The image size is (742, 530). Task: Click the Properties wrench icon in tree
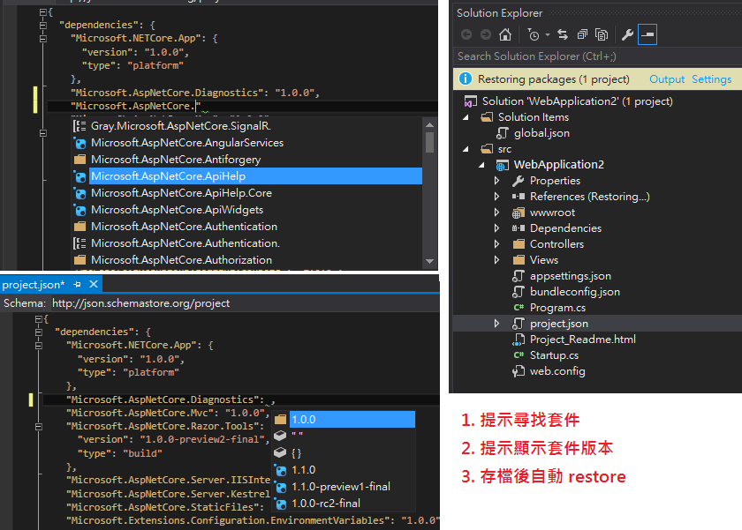pyautogui.click(x=519, y=181)
